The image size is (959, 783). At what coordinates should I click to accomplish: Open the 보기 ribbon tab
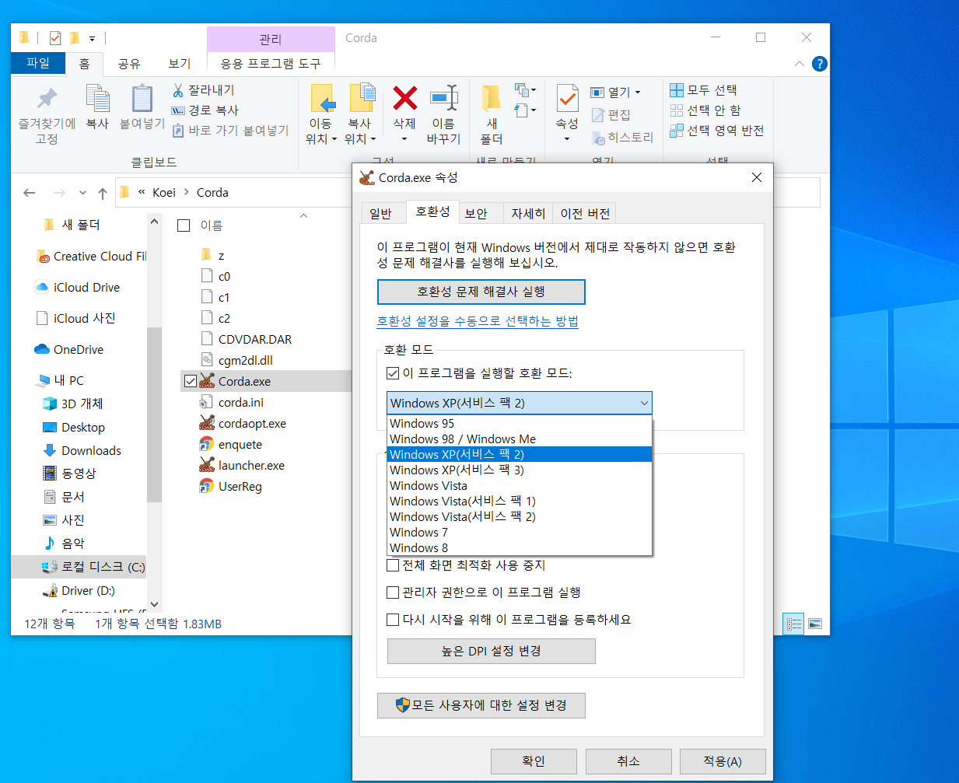pos(180,64)
